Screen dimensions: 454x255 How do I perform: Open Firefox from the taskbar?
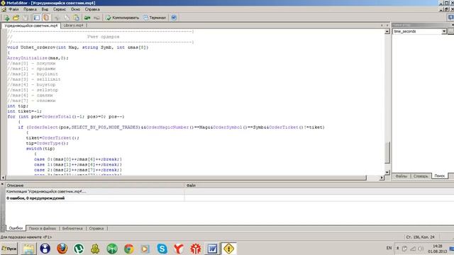tap(62, 249)
